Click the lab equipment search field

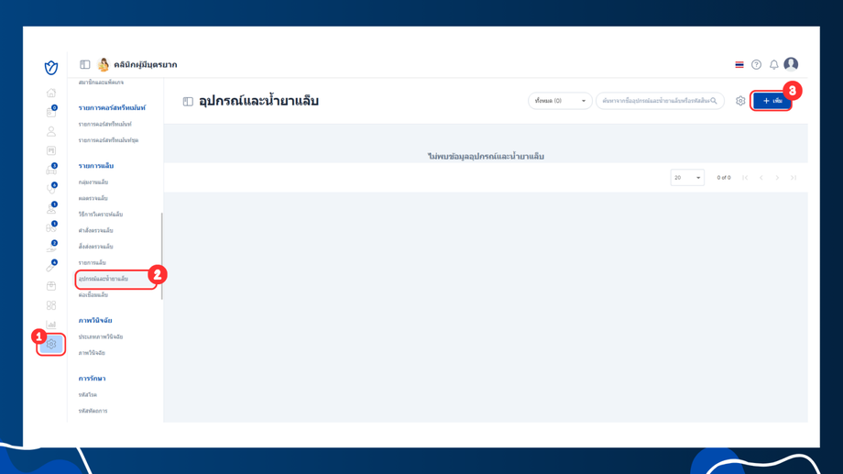pos(660,101)
